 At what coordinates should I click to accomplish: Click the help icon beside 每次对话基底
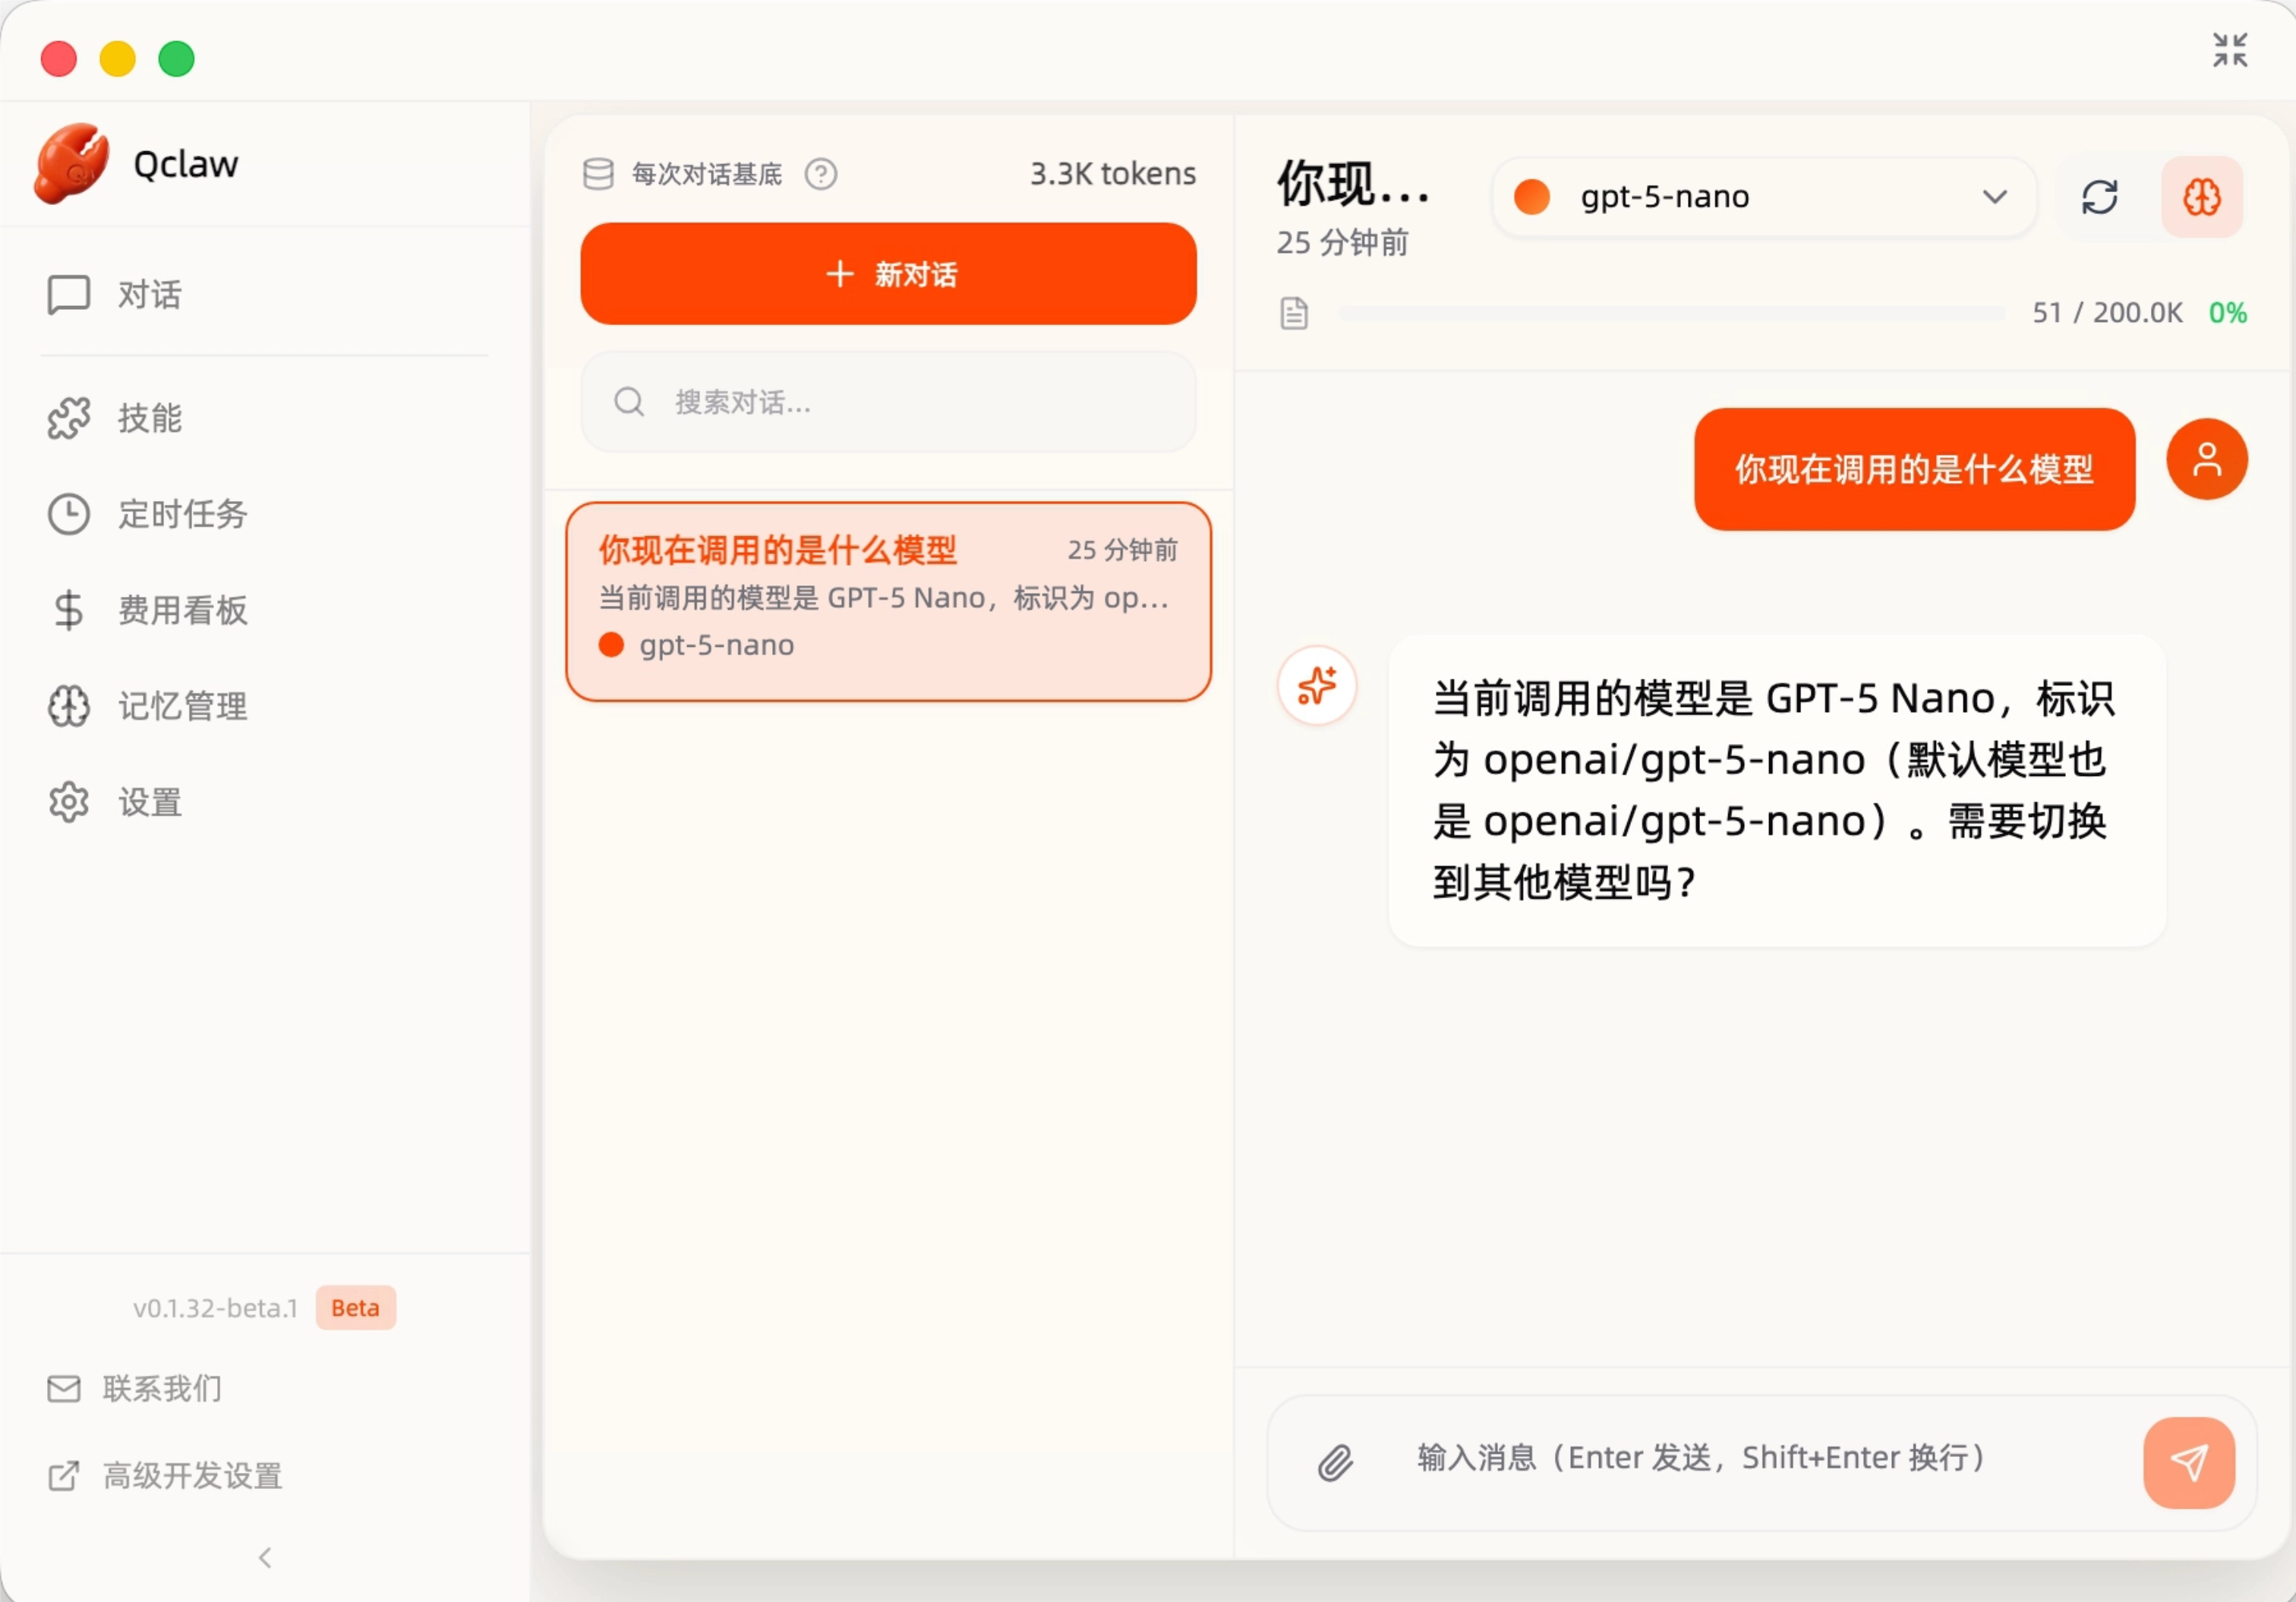coord(821,174)
